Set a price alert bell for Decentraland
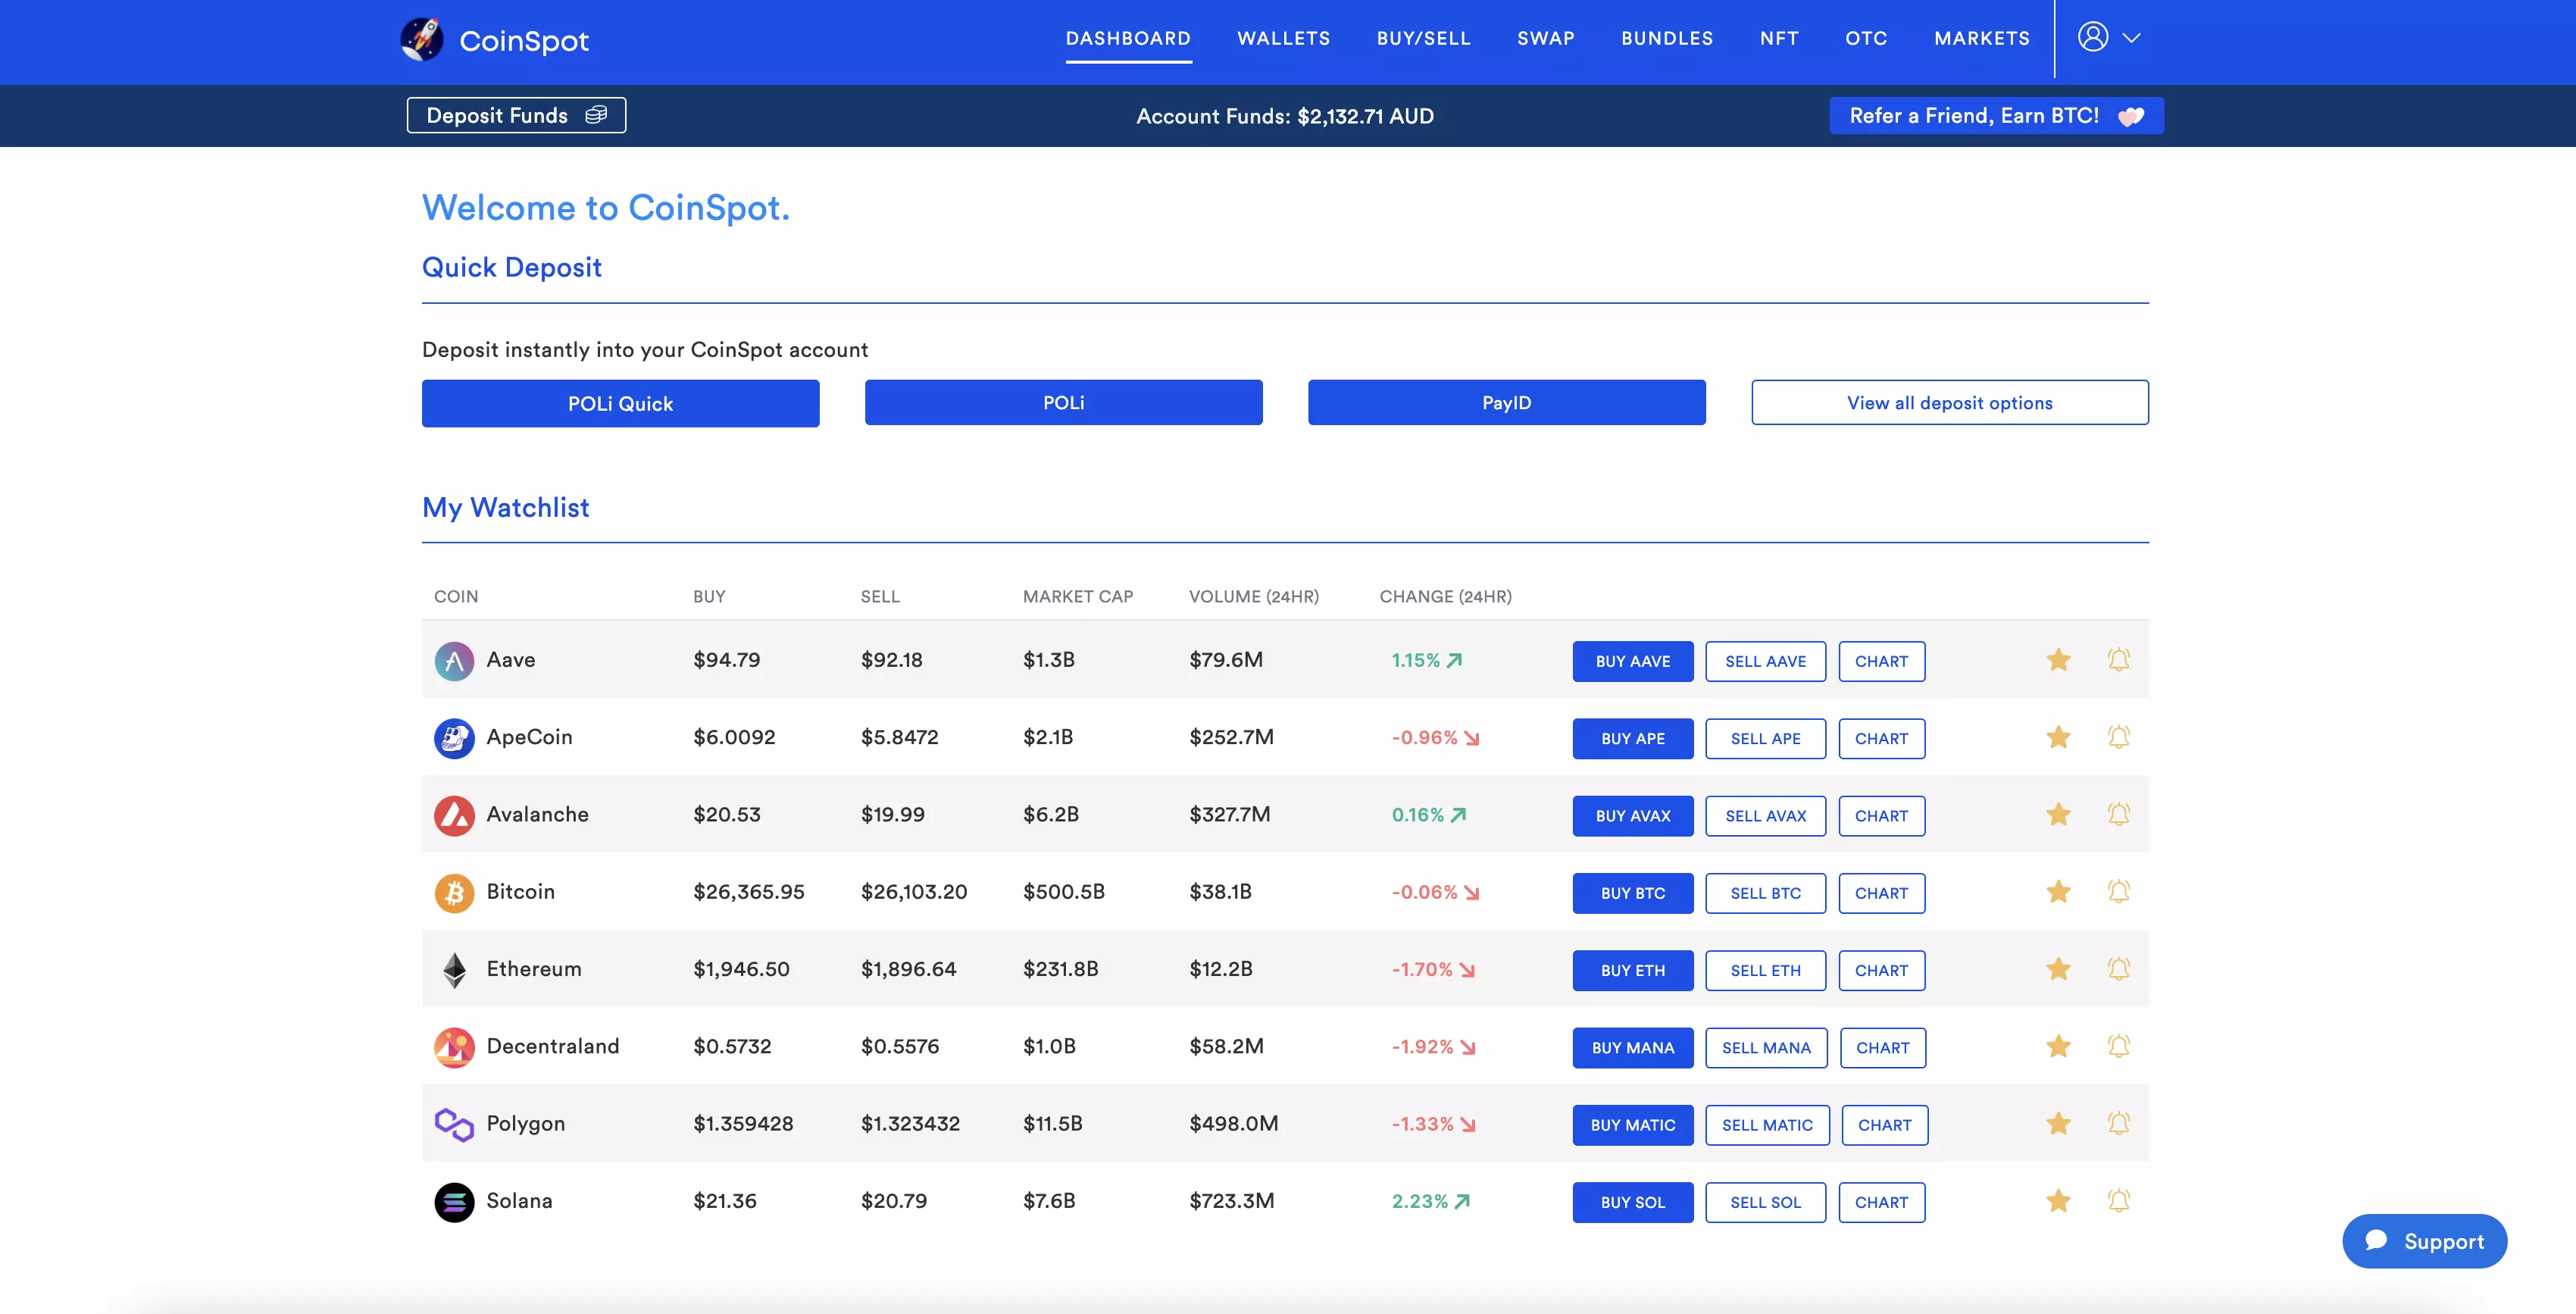 [2119, 1046]
